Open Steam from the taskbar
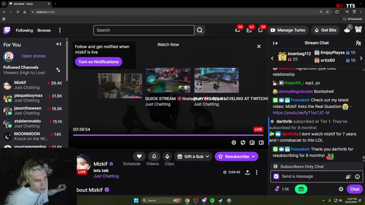 [221, 200]
